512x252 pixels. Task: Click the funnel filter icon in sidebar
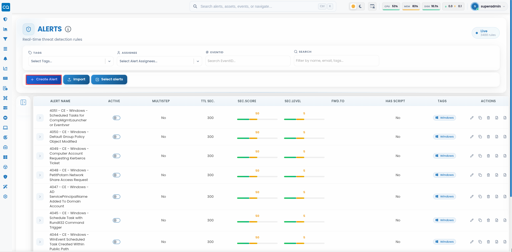tap(5, 39)
